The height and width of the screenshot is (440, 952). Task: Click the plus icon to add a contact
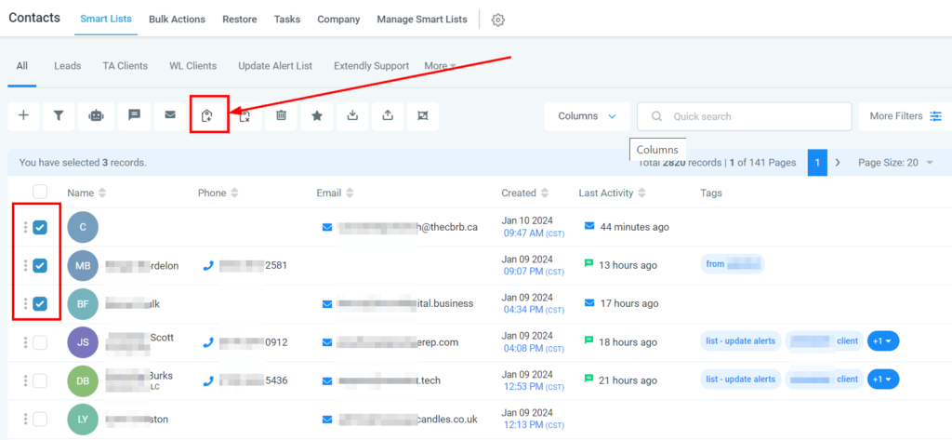[x=23, y=115]
